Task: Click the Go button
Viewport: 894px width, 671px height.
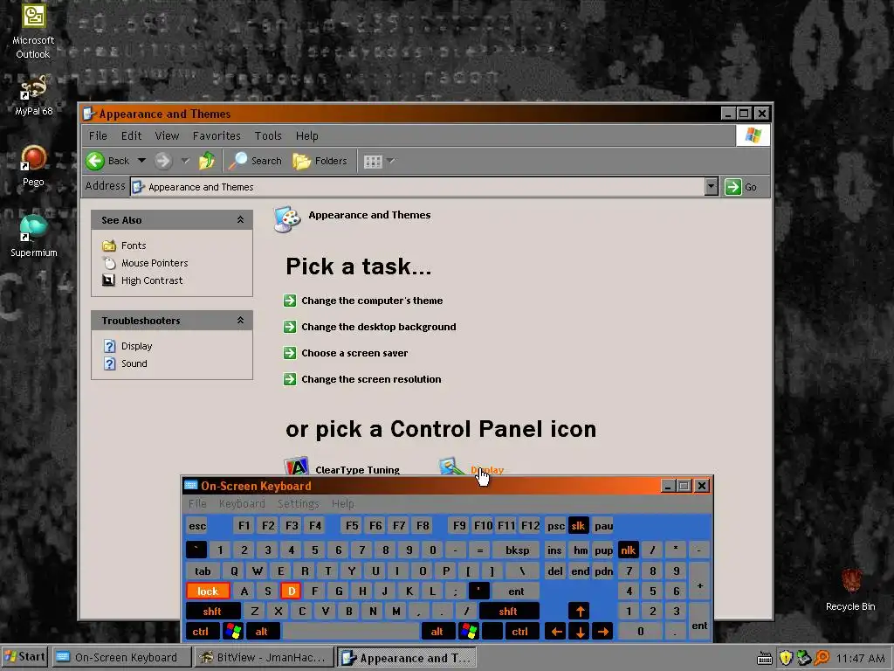Action: 740,187
